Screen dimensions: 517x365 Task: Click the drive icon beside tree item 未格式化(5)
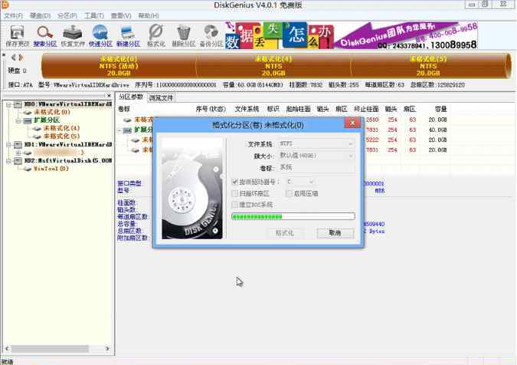(x=37, y=136)
